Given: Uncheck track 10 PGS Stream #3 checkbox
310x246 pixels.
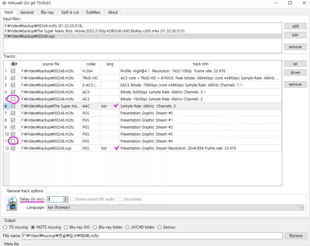Looking at the screenshot, I should pos(13,134).
